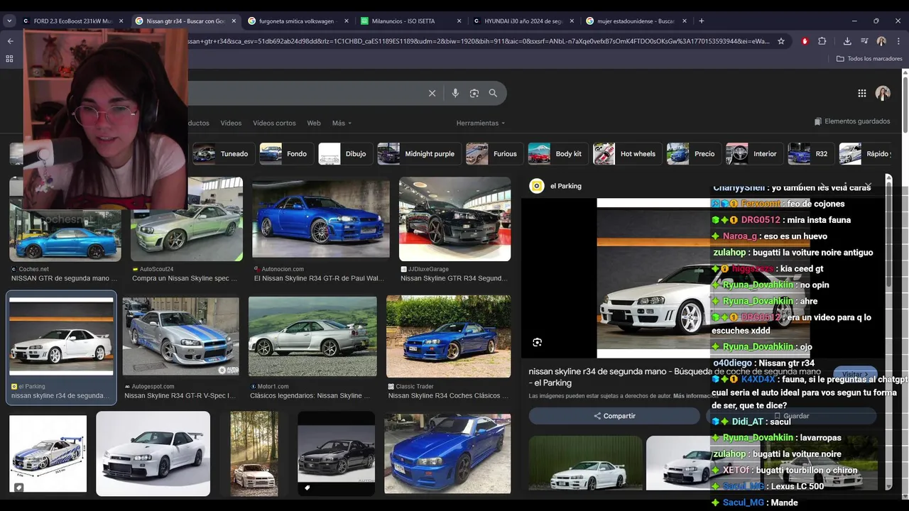
Task: Open JJDluxeGarage black Skyline thumbnail
Action: pos(454,219)
